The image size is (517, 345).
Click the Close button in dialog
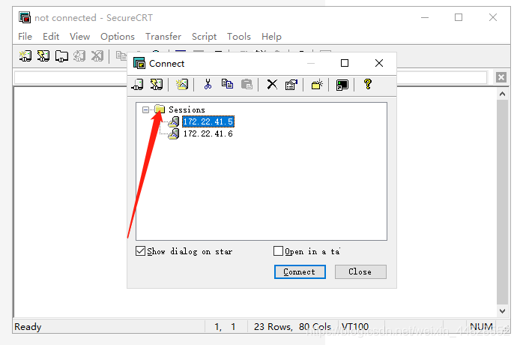click(360, 271)
